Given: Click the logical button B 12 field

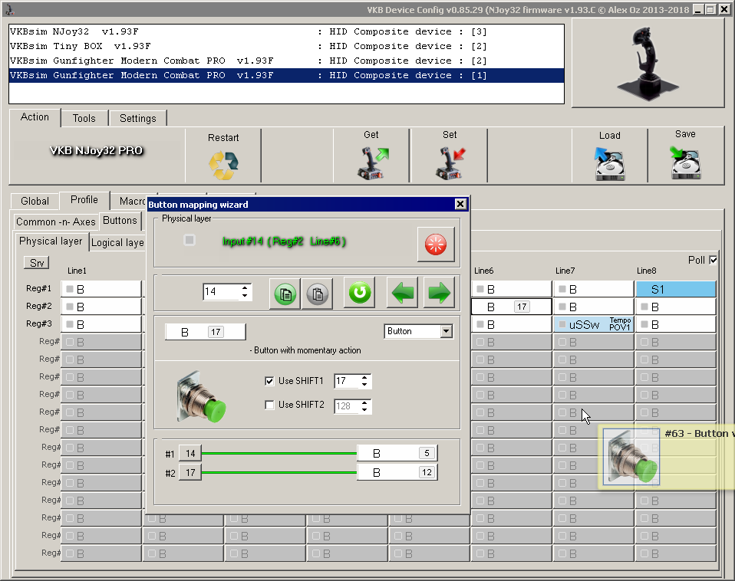Looking at the screenshot, I should point(397,472).
